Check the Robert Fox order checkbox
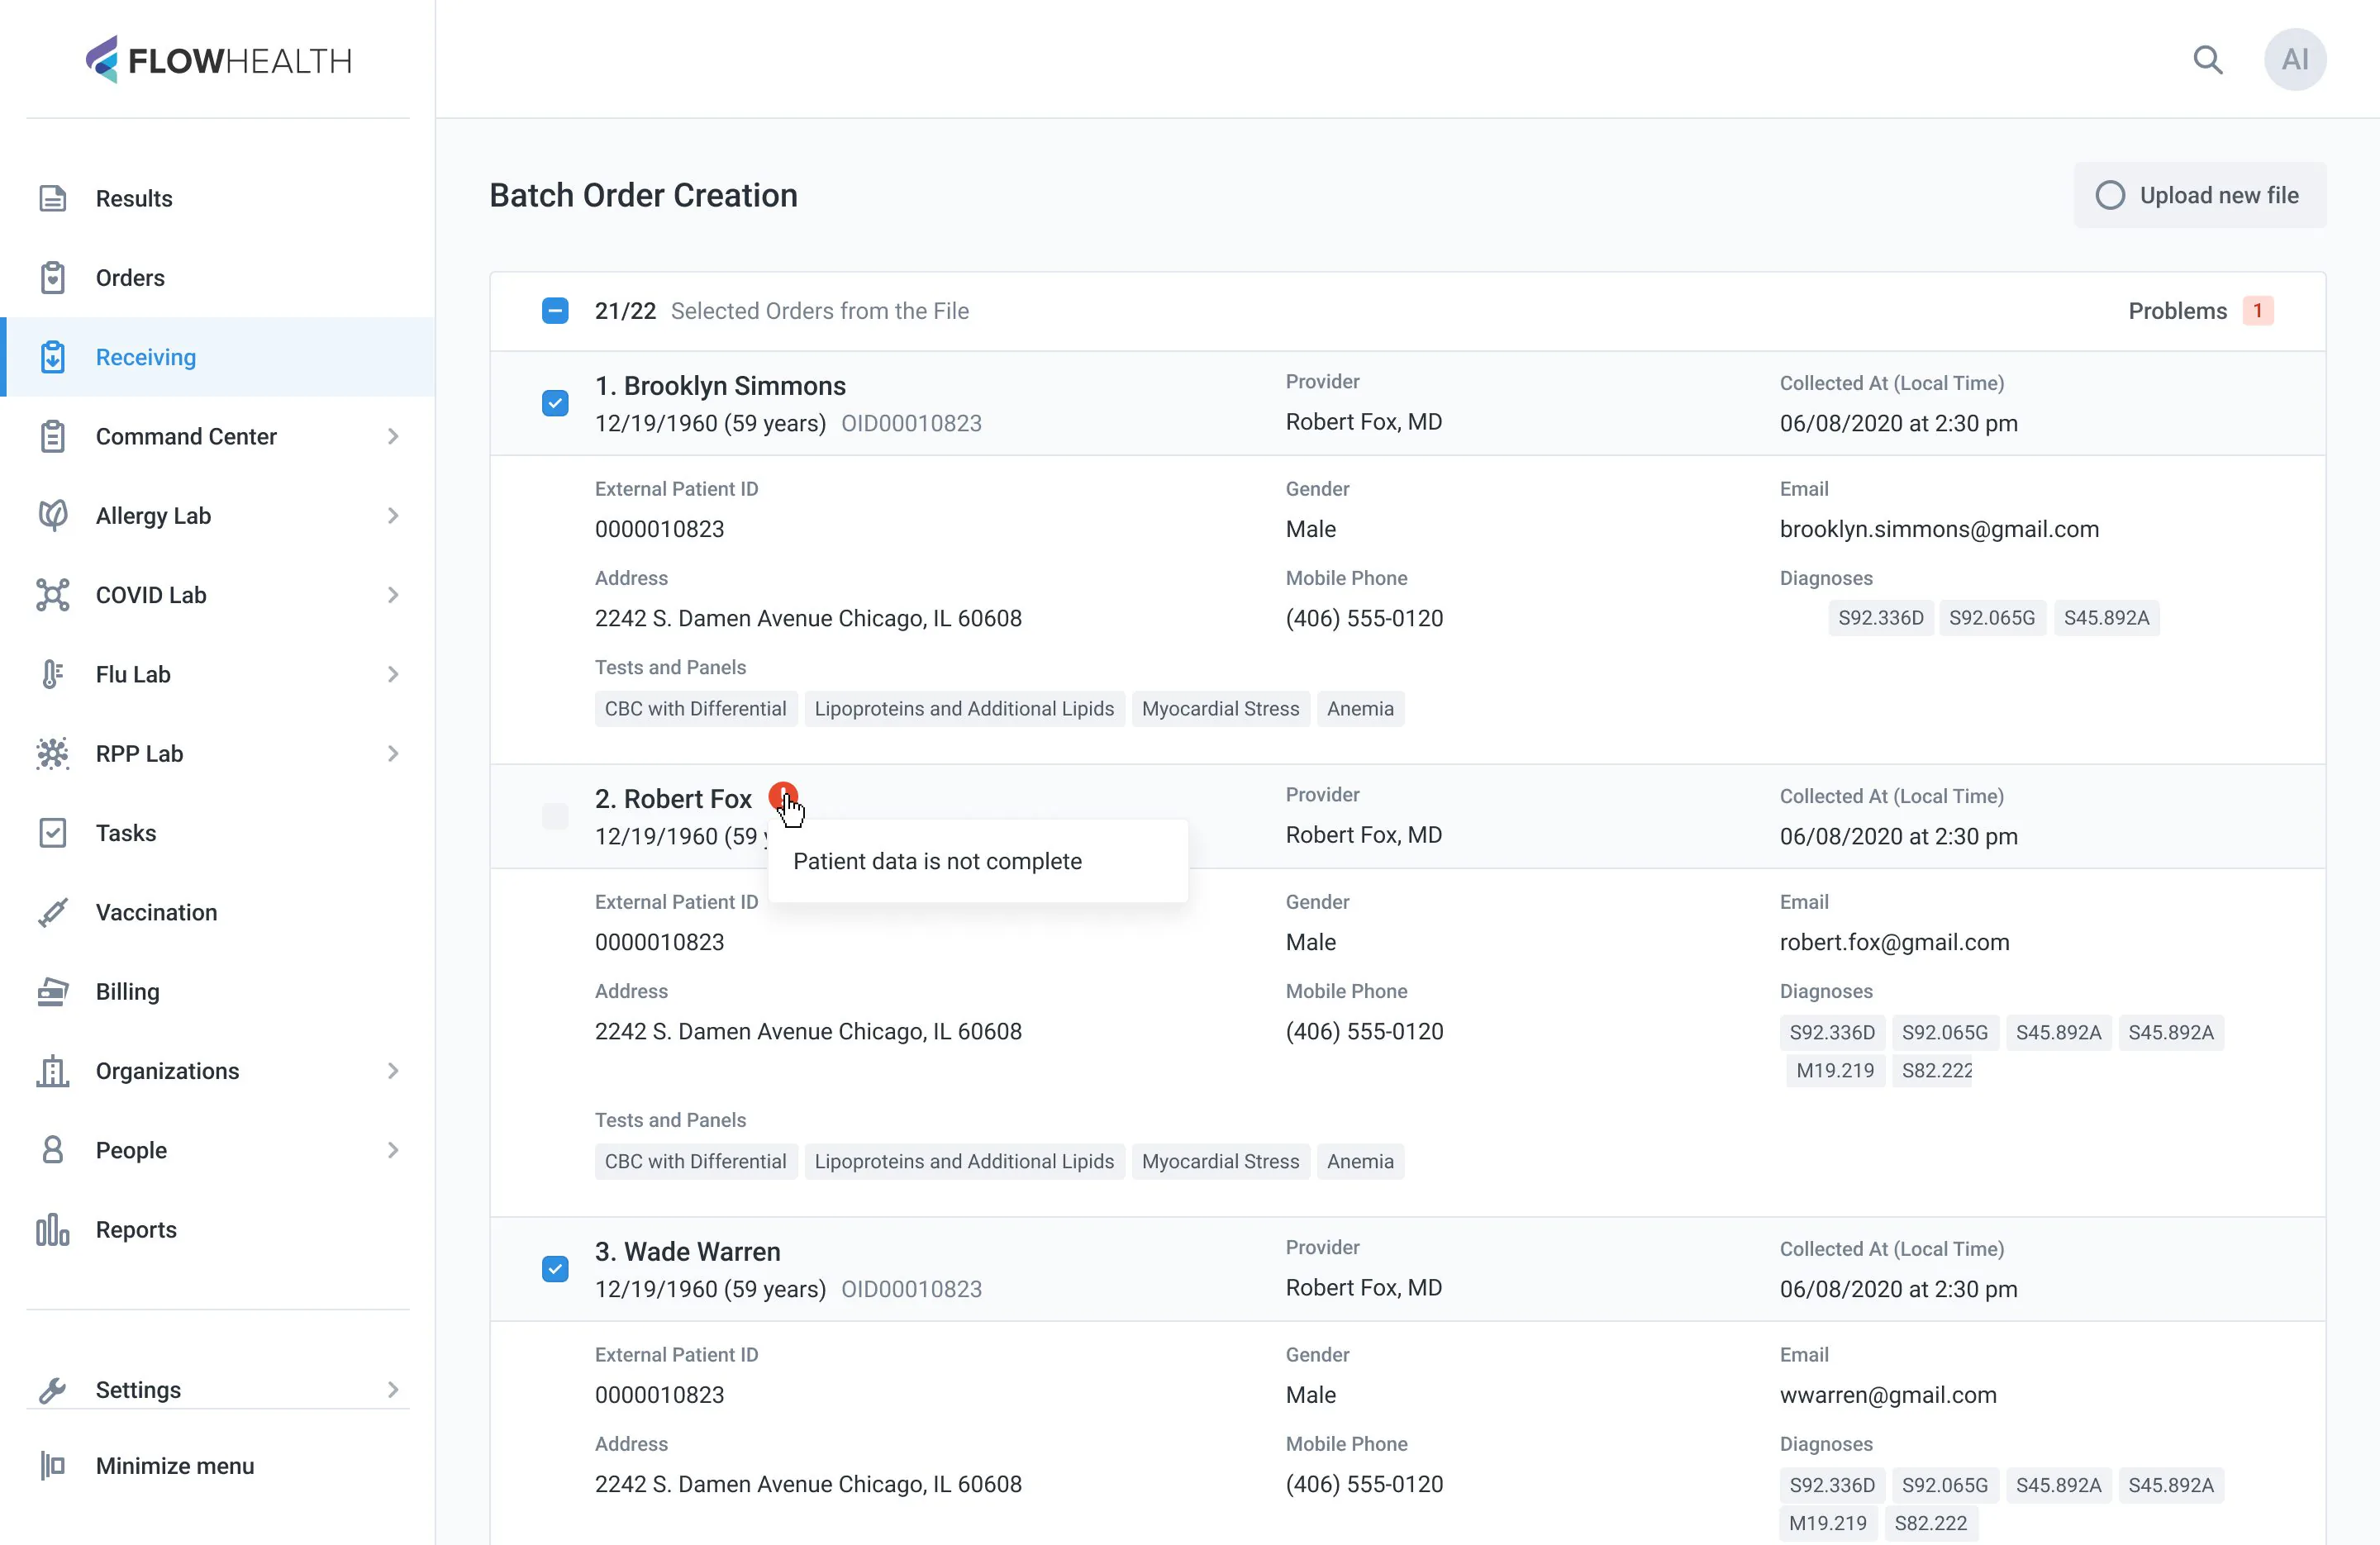Screen dimensions: 2380x1545 [555, 816]
